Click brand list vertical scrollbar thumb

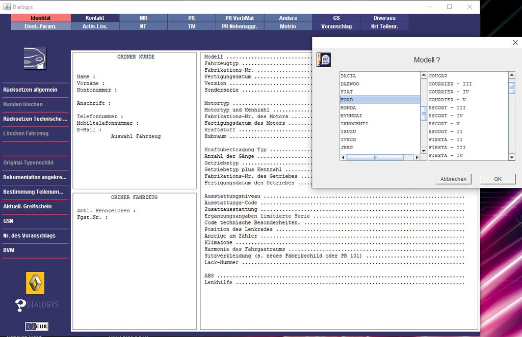[x=424, y=114]
